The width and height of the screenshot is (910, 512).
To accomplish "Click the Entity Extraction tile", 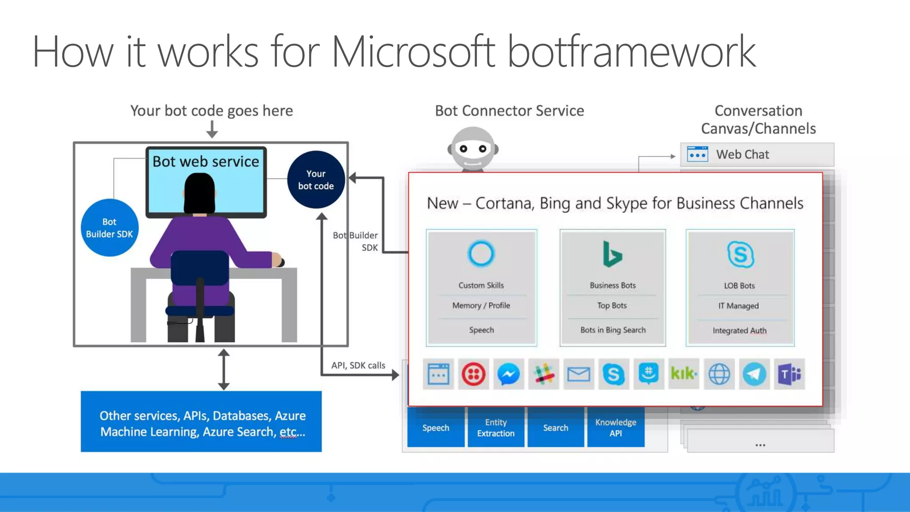I will (x=495, y=428).
